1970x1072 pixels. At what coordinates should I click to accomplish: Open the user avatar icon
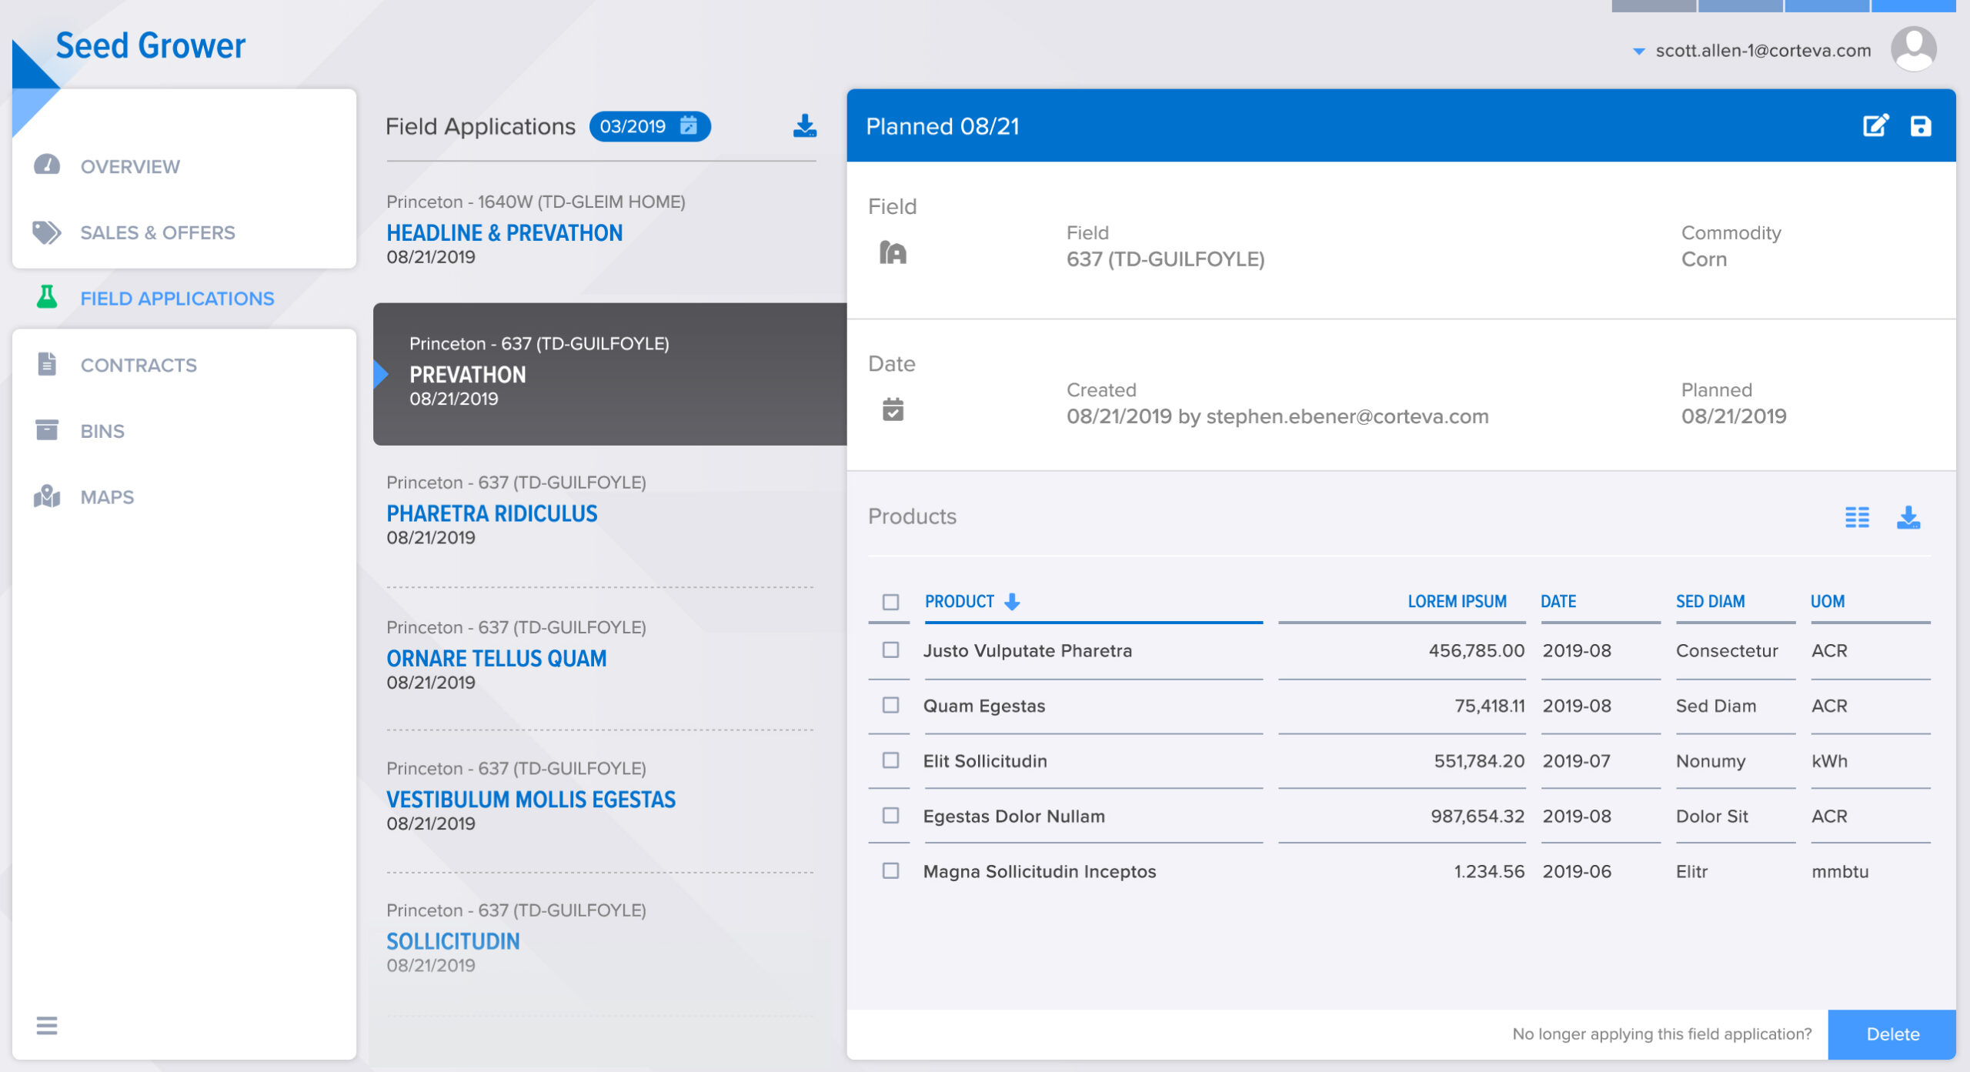coord(1914,49)
